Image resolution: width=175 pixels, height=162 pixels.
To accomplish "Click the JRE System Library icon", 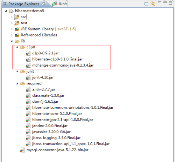I will (x=17, y=29).
